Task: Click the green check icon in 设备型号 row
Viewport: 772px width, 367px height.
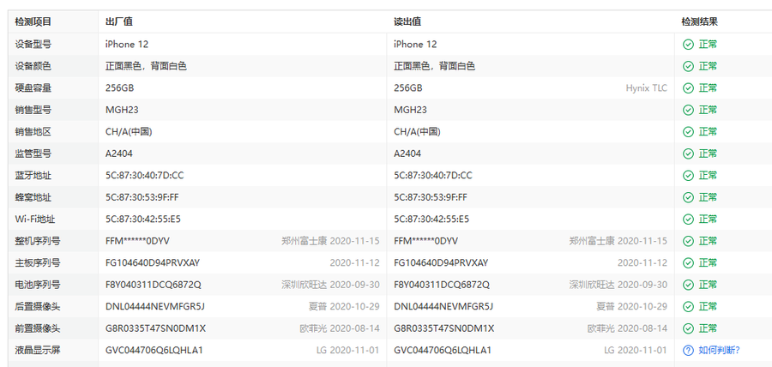Action: coord(688,45)
